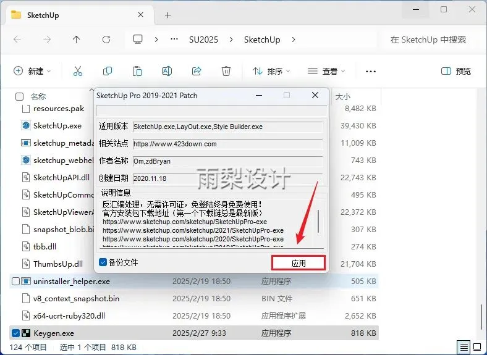Click the 创建日期 field showing 2020.11.18
Image resolution: width=487 pixels, height=355 pixels.
[x=227, y=178]
